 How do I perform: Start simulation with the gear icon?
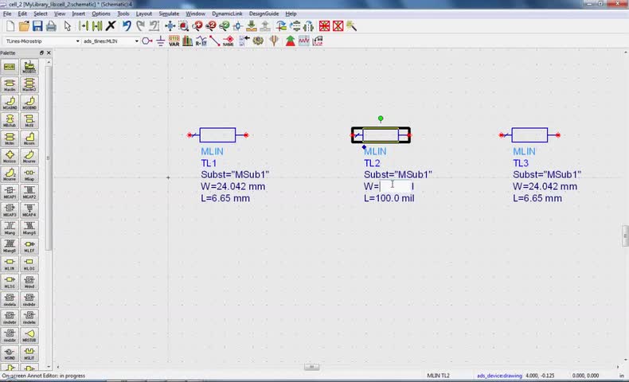(x=258, y=41)
